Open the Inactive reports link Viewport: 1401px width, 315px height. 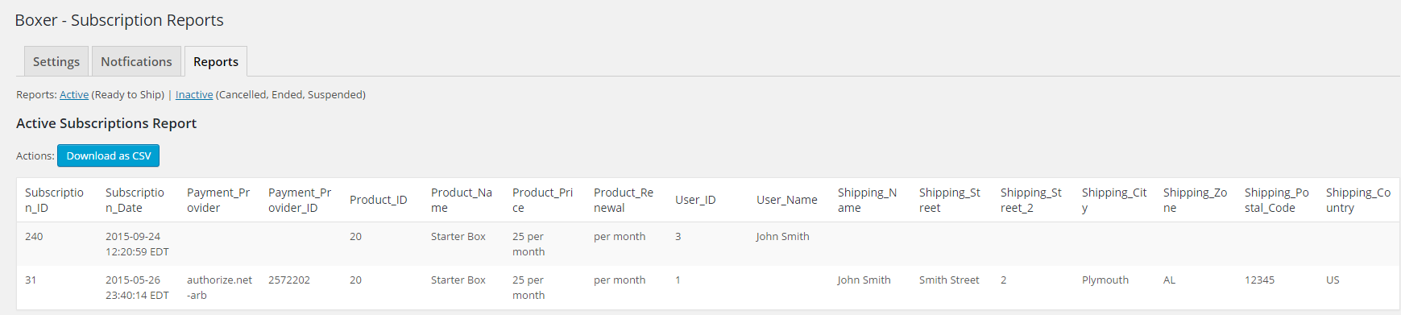click(x=194, y=94)
